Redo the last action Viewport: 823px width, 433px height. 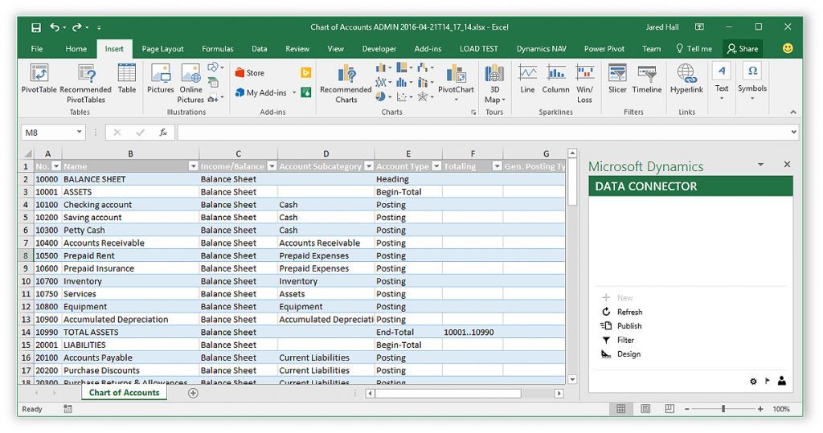point(77,27)
